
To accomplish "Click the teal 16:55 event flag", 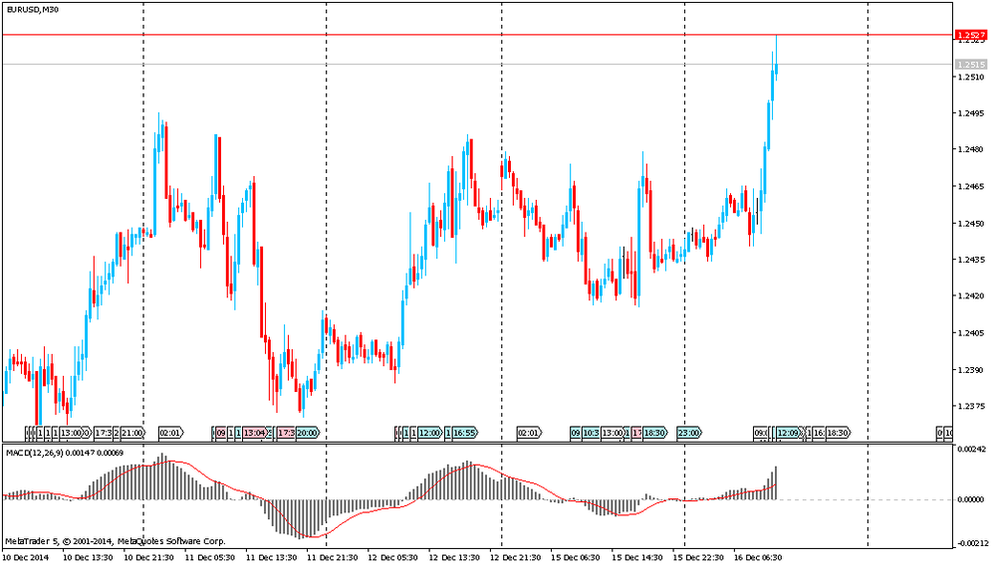I will [x=464, y=433].
